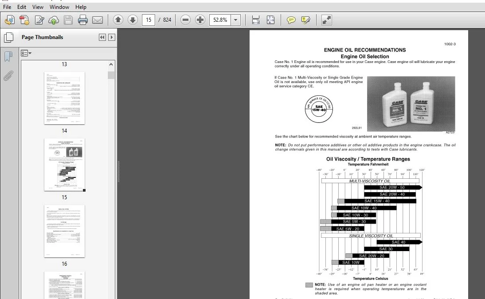Click the 'Oil Viscosity / Temperature Ranges' heading
Screen dimensions: 485x299
click(368, 159)
